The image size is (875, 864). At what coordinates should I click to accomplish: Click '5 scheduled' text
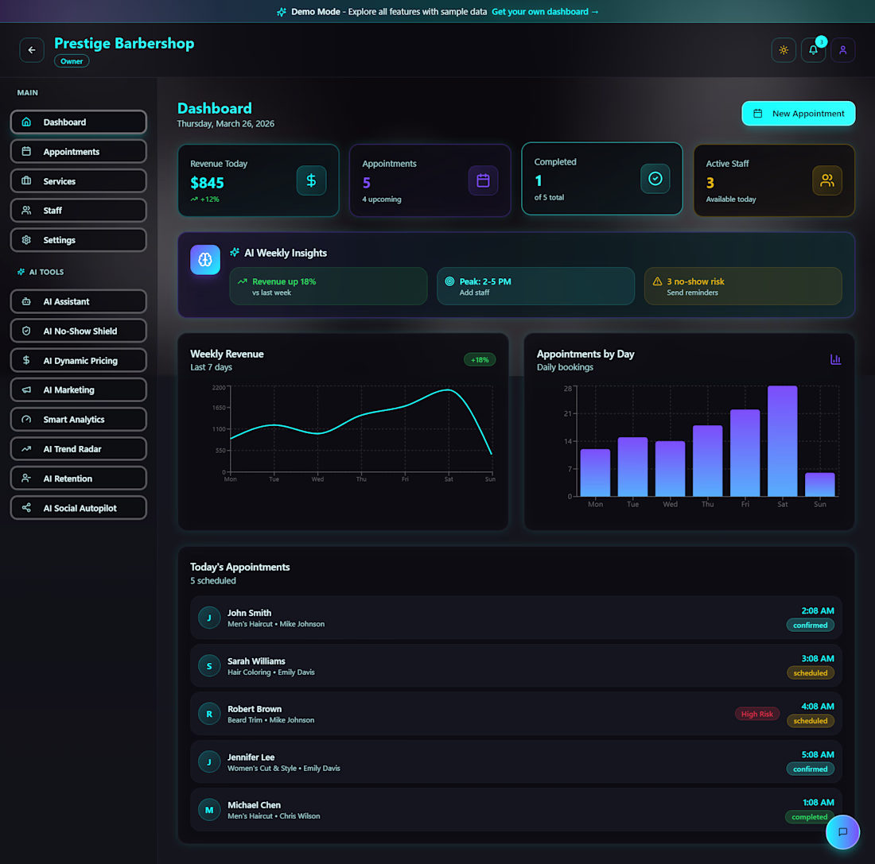(213, 581)
